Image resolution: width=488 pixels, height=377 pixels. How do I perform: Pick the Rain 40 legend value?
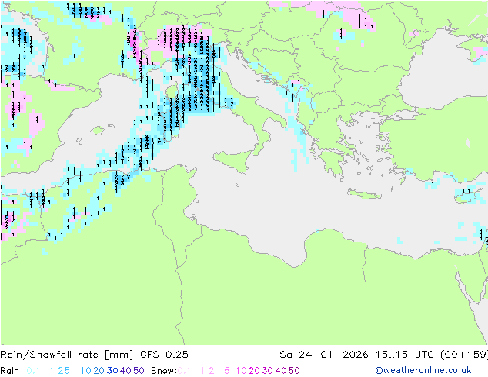pos(125,371)
